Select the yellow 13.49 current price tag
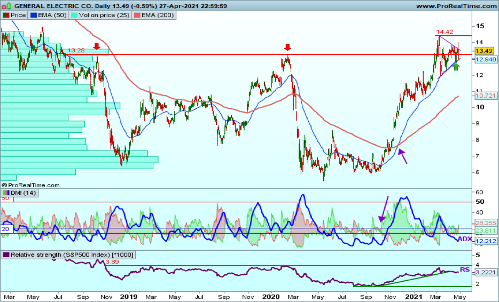The width and height of the screenshot is (499, 302). (x=484, y=51)
